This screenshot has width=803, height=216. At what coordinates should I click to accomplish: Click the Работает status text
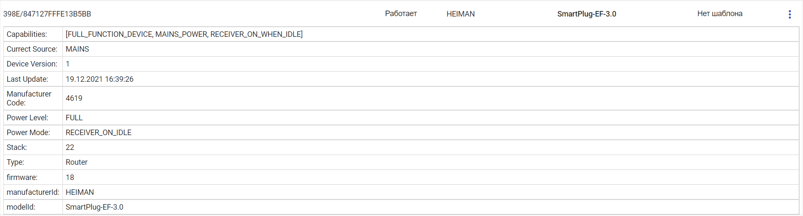point(401,14)
